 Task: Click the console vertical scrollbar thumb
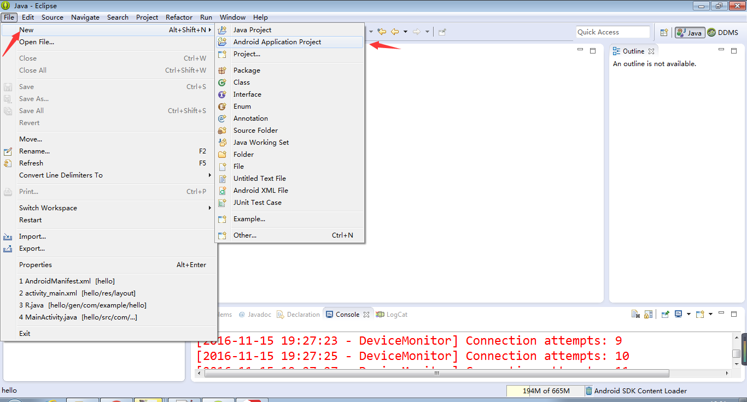[x=737, y=353]
